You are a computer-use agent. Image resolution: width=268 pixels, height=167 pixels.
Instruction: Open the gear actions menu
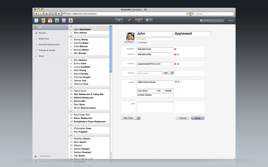tap(149, 20)
